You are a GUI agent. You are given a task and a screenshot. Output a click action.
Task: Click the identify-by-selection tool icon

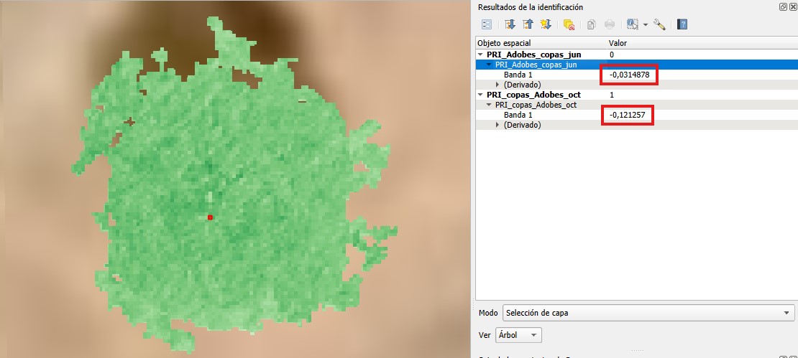point(632,24)
